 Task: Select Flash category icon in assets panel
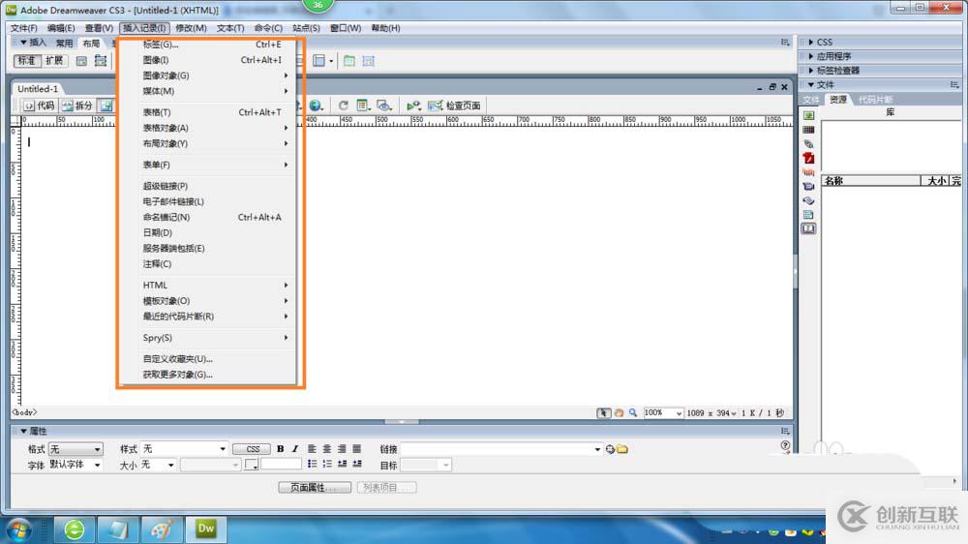[x=808, y=158]
